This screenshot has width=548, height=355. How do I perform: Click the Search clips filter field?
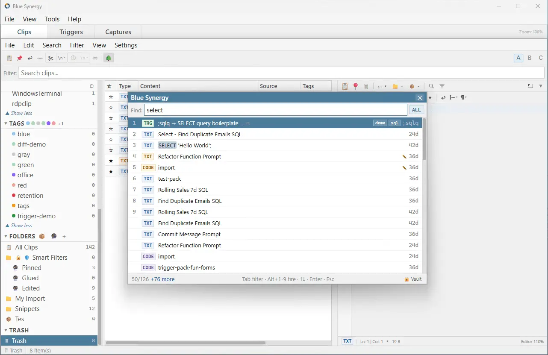(x=281, y=73)
